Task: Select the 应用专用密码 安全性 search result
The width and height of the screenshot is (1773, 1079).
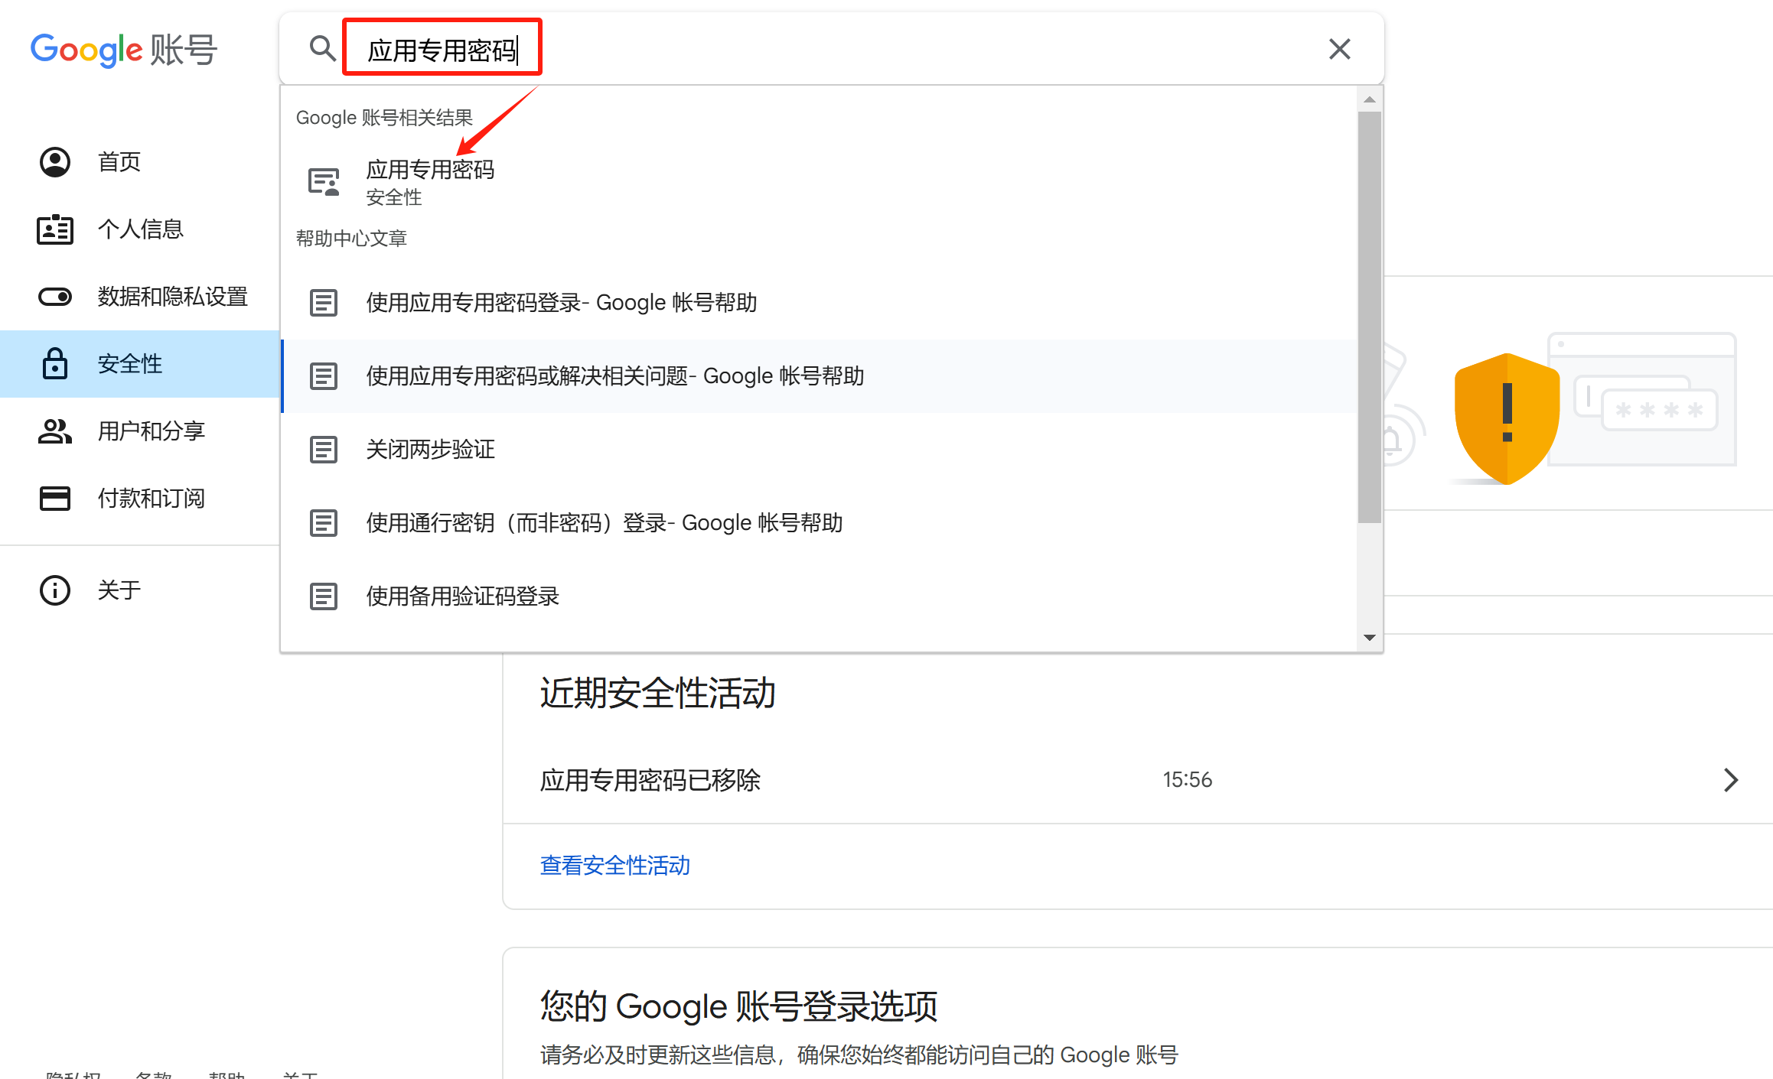Action: pos(819,182)
